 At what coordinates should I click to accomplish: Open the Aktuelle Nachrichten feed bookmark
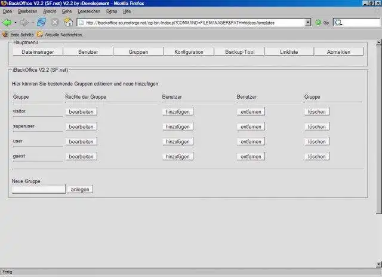61,35
